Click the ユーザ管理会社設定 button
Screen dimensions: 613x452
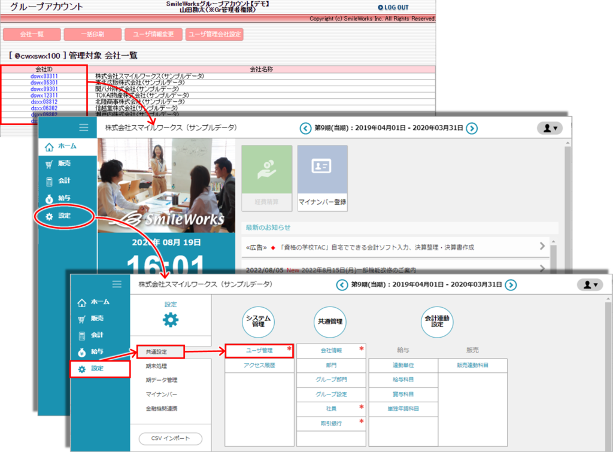[215, 34]
